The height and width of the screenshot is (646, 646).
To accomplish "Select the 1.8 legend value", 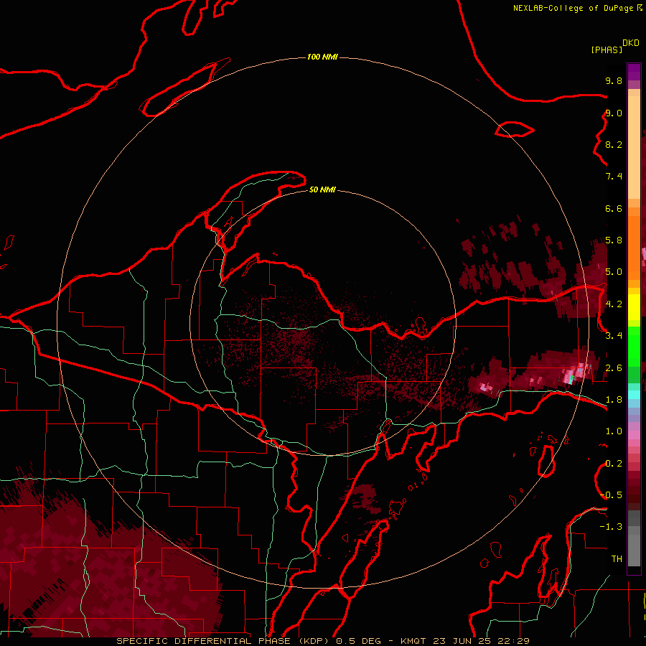I will 614,400.
